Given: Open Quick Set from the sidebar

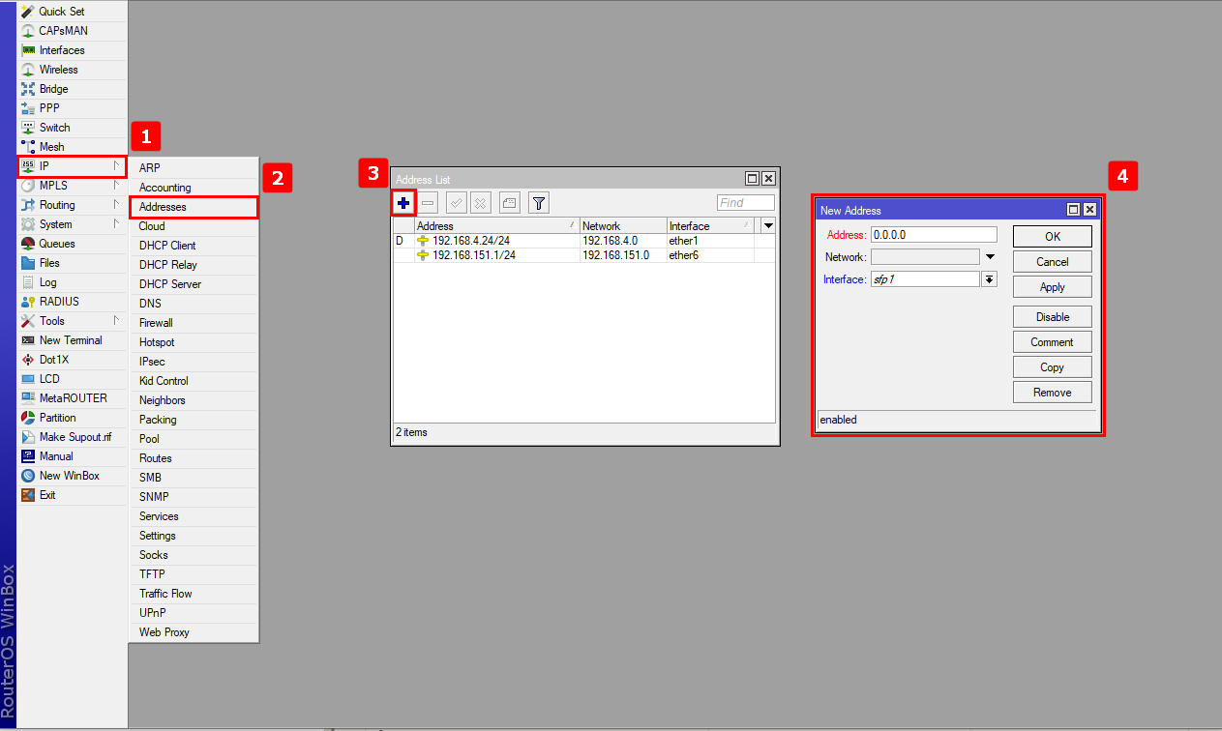Looking at the screenshot, I should pyautogui.click(x=61, y=12).
